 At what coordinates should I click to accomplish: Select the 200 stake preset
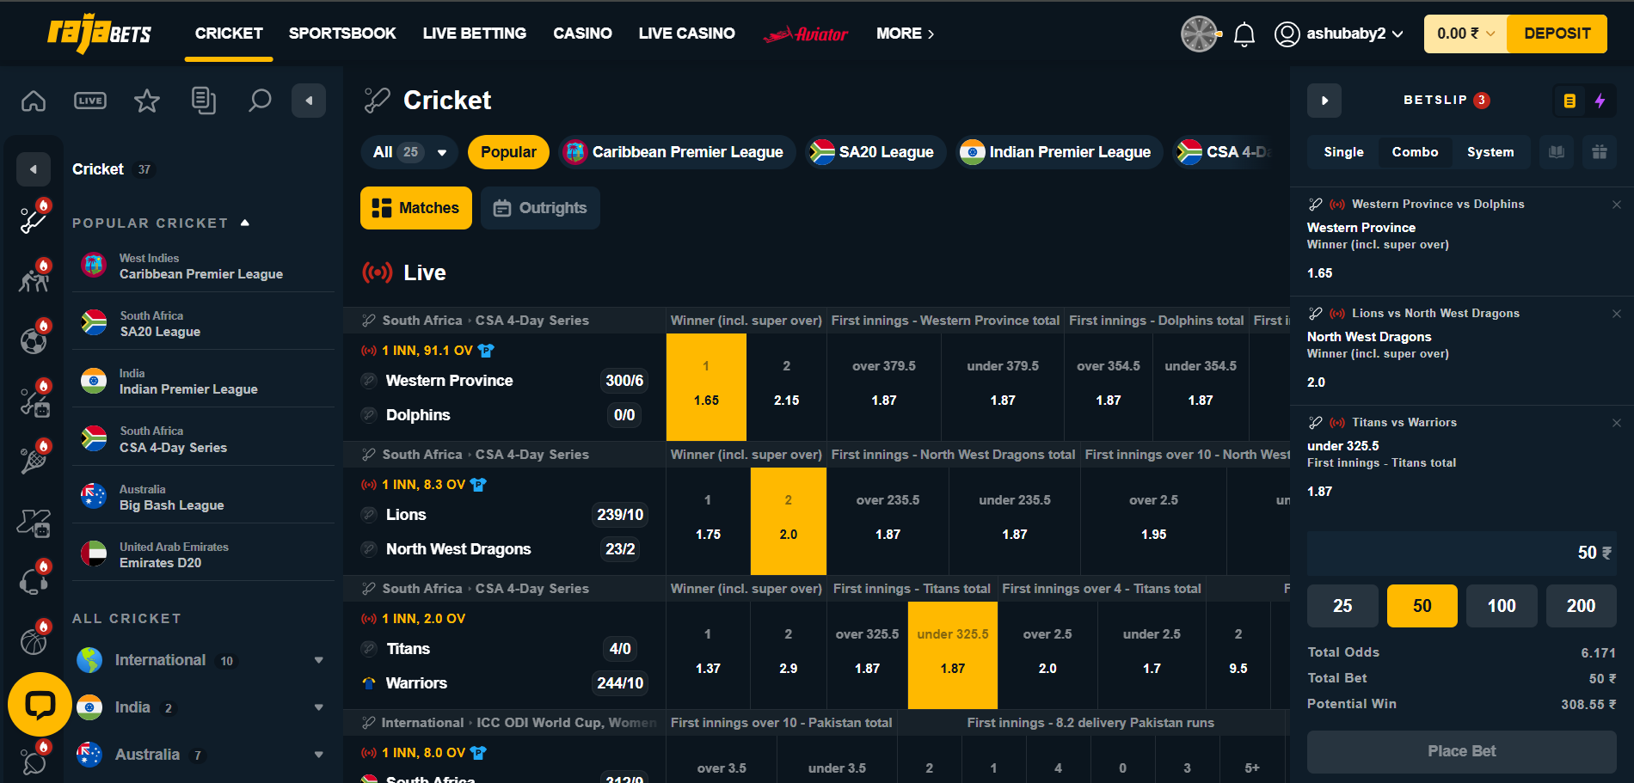pyautogui.click(x=1581, y=605)
